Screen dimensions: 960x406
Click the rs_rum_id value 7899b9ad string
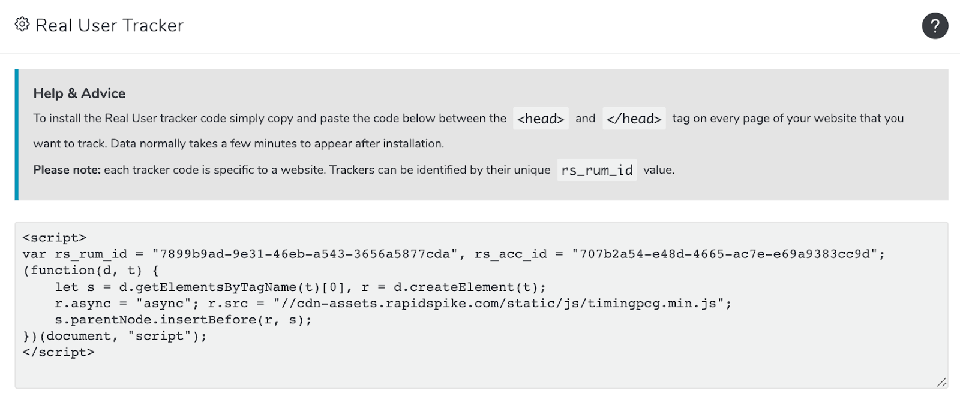(305, 254)
